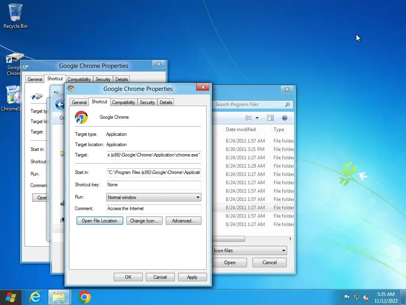Open Windows Explorer from taskbar
The image size is (406, 305).
pos(59,297)
